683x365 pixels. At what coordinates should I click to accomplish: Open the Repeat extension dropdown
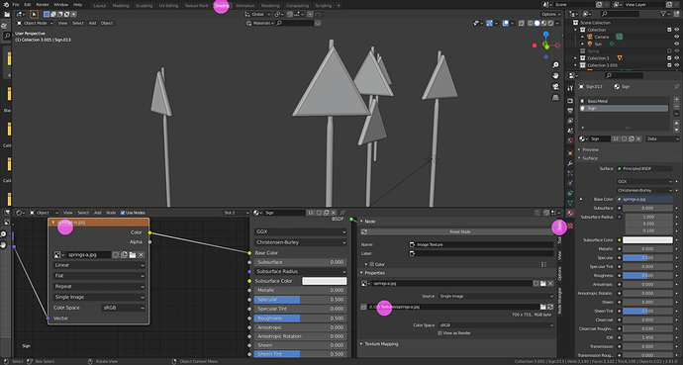(99, 286)
